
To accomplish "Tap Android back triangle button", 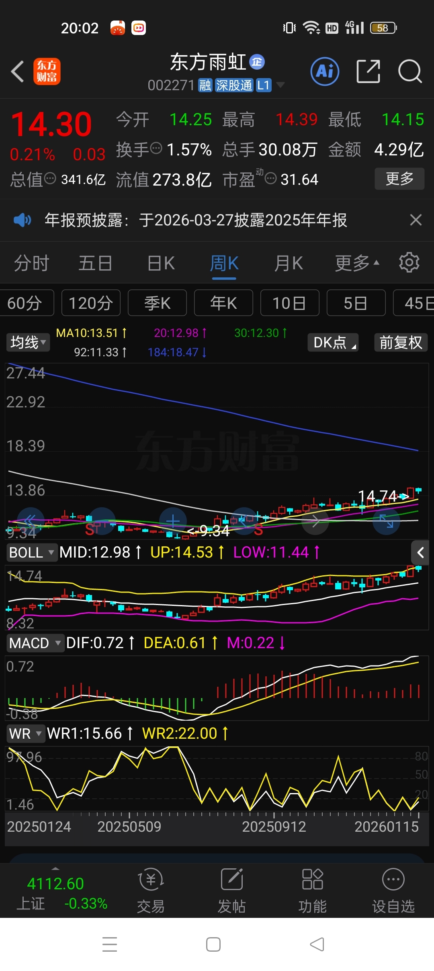I will (317, 944).
